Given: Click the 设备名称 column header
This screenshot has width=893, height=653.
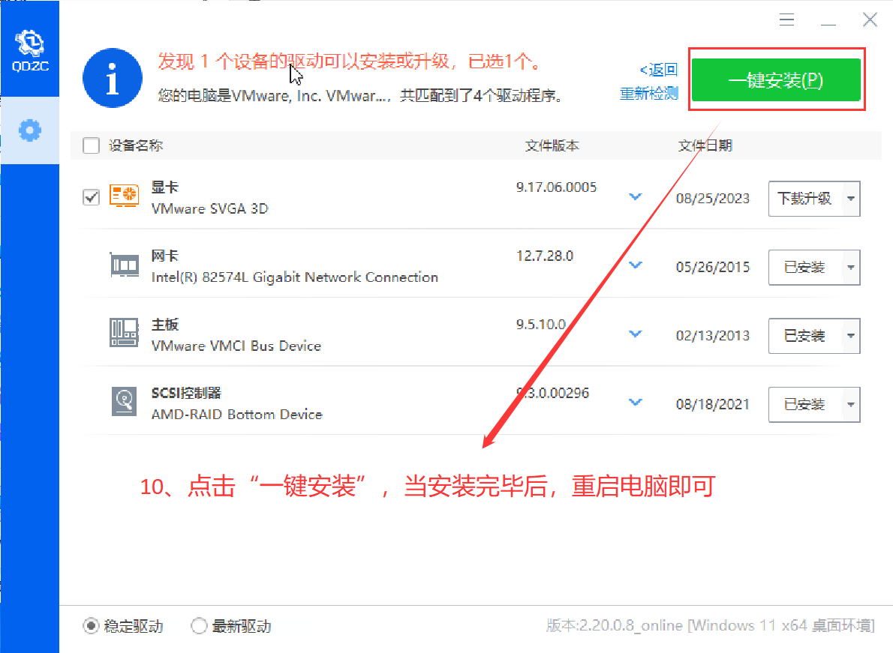Looking at the screenshot, I should pos(136,145).
